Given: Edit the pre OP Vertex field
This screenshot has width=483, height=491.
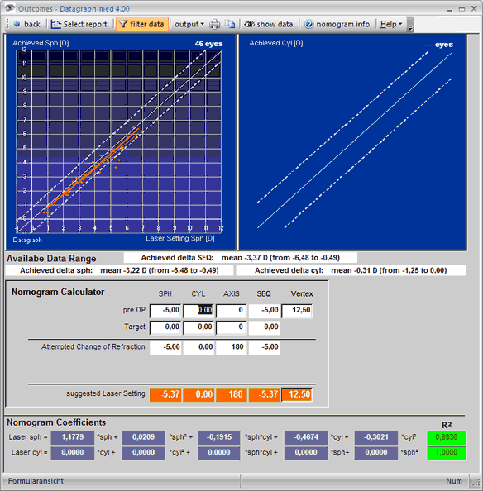Looking at the screenshot, I should (297, 311).
